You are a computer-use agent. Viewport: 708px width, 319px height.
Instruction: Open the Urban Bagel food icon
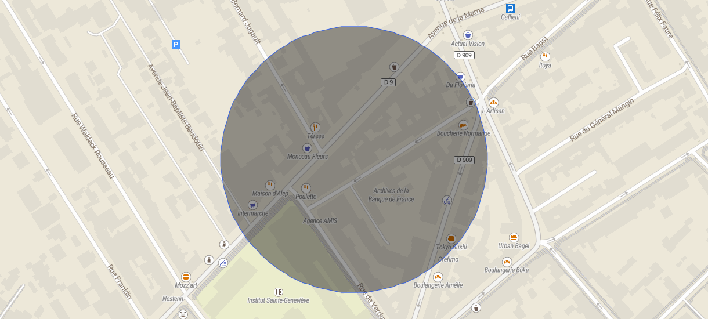pyautogui.click(x=514, y=237)
